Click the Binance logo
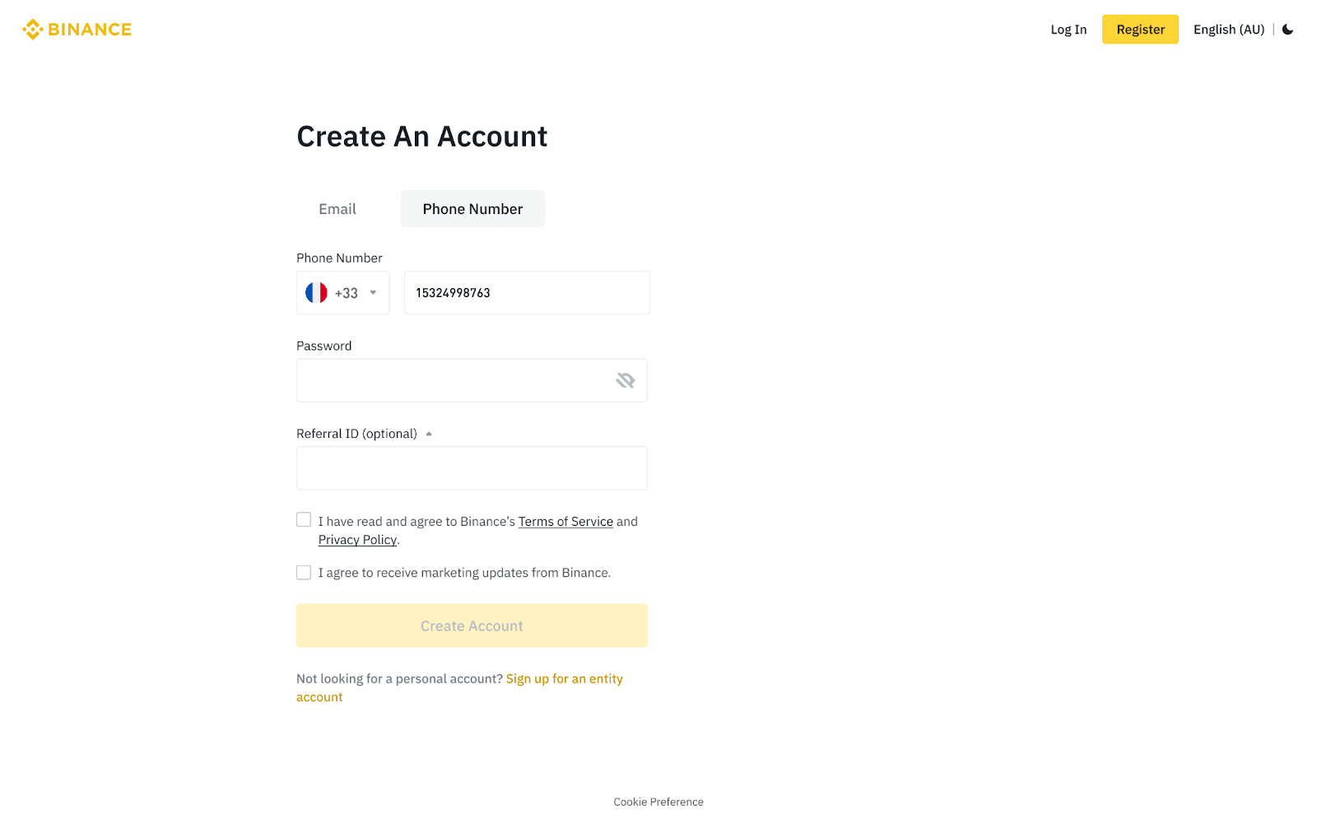1317x823 pixels. coord(77,30)
